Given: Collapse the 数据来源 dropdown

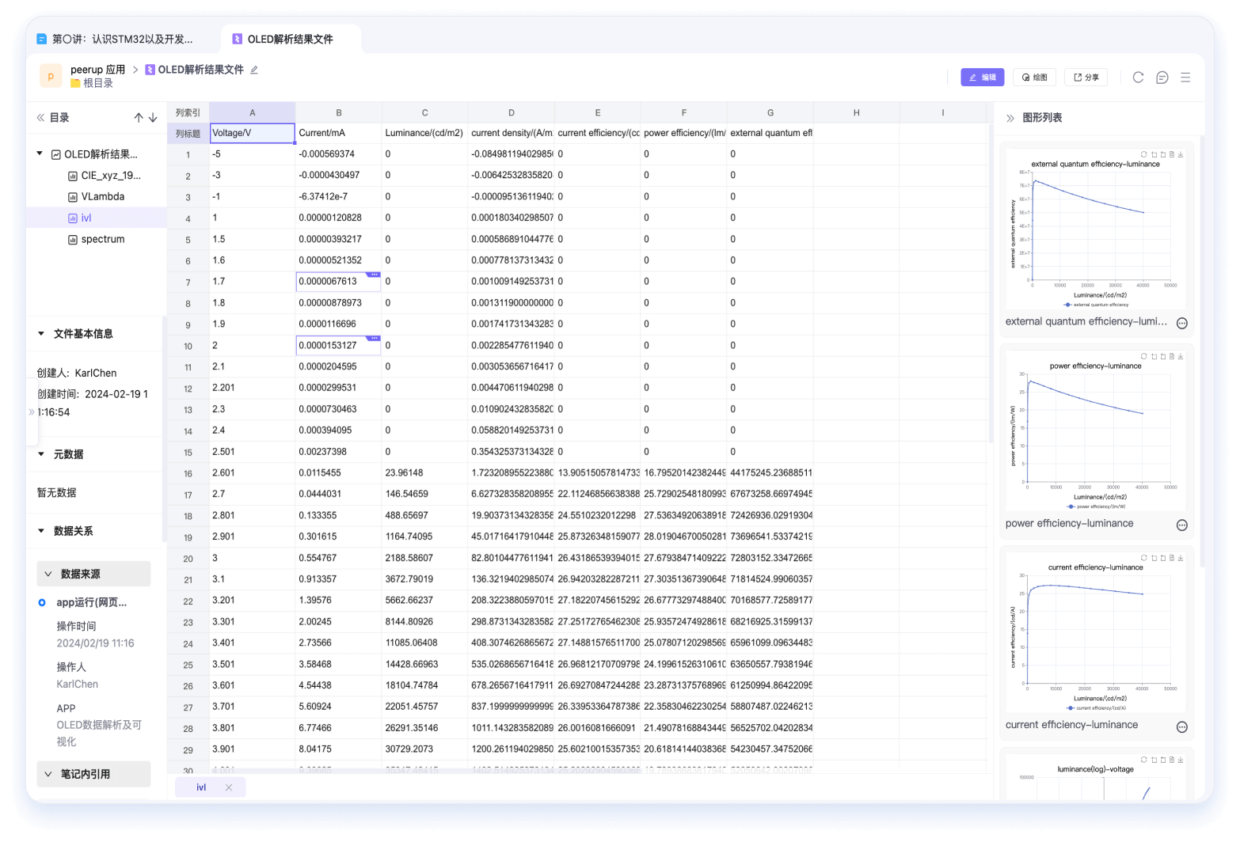Looking at the screenshot, I should click(x=93, y=574).
